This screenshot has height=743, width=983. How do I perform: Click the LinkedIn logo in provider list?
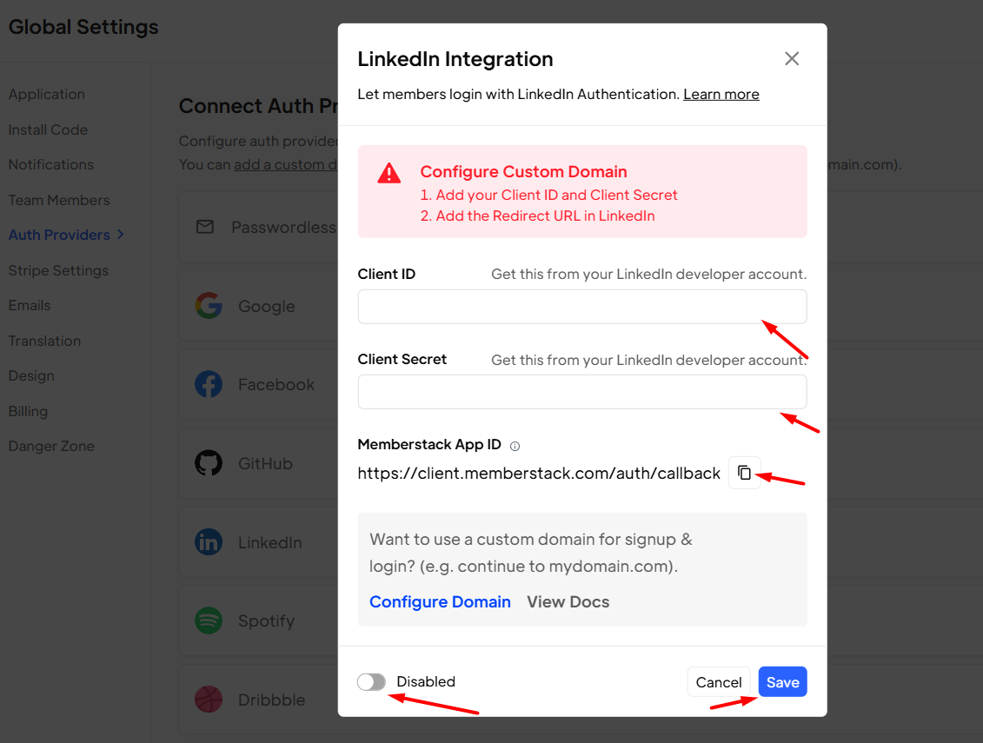209,542
